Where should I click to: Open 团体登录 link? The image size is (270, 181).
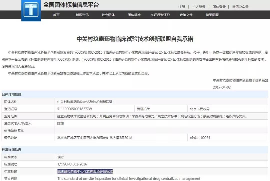click(x=219, y=7)
